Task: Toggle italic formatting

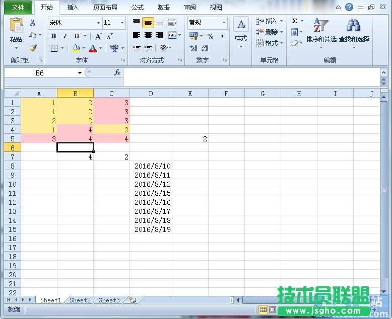Action: (x=65, y=36)
